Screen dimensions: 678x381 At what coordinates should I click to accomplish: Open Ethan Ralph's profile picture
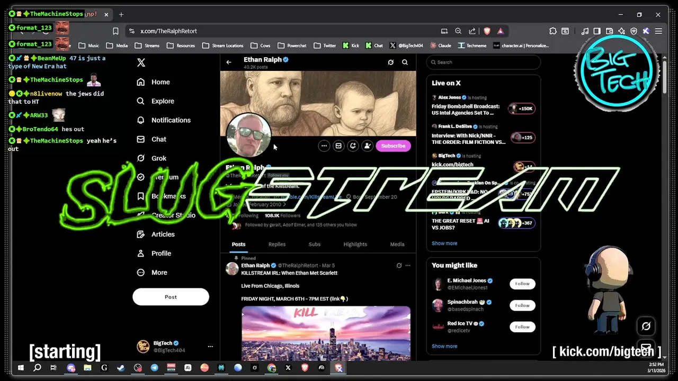(x=248, y=135)
